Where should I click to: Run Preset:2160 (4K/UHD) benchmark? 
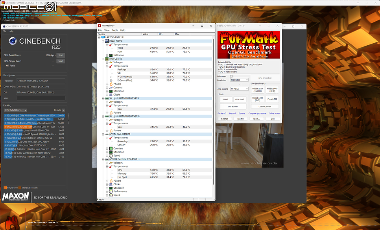click(x=258, y=90)
